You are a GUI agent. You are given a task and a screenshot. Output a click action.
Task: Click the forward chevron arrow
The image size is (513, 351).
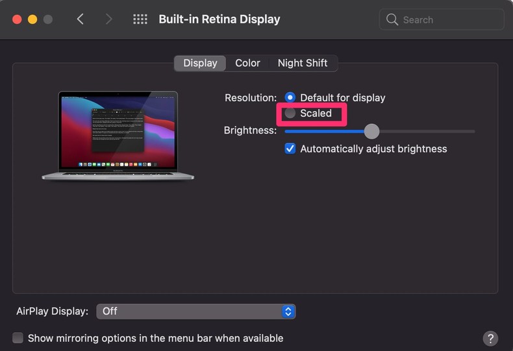coord(108,19)
